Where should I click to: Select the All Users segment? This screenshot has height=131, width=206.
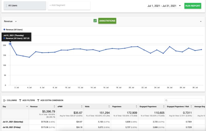click(25, 5)
